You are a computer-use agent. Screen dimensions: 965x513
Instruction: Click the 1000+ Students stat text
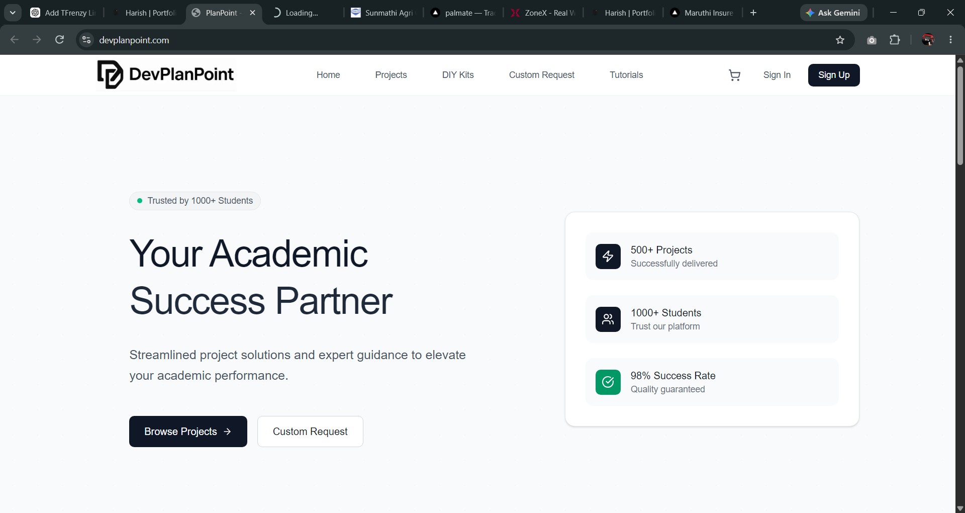click(x=666, y=313)
